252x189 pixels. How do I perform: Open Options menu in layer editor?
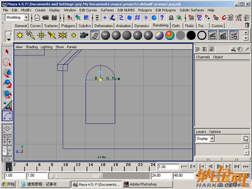click(x=215, y=132)
